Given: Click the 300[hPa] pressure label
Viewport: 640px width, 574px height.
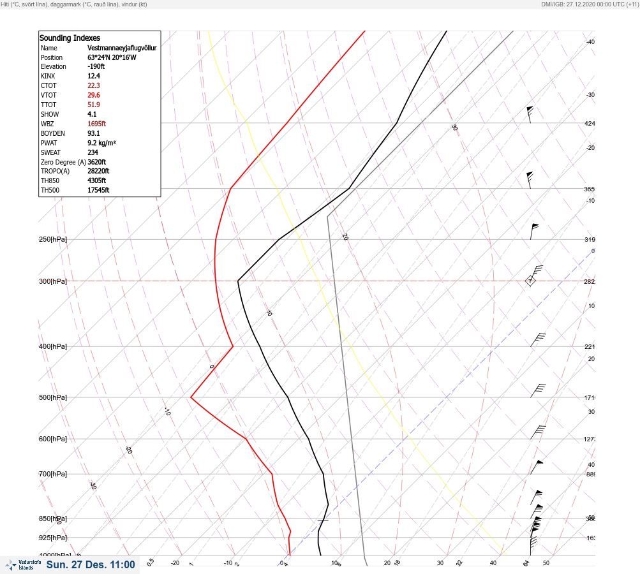Looking at the screenshot, I should [53, 281].
